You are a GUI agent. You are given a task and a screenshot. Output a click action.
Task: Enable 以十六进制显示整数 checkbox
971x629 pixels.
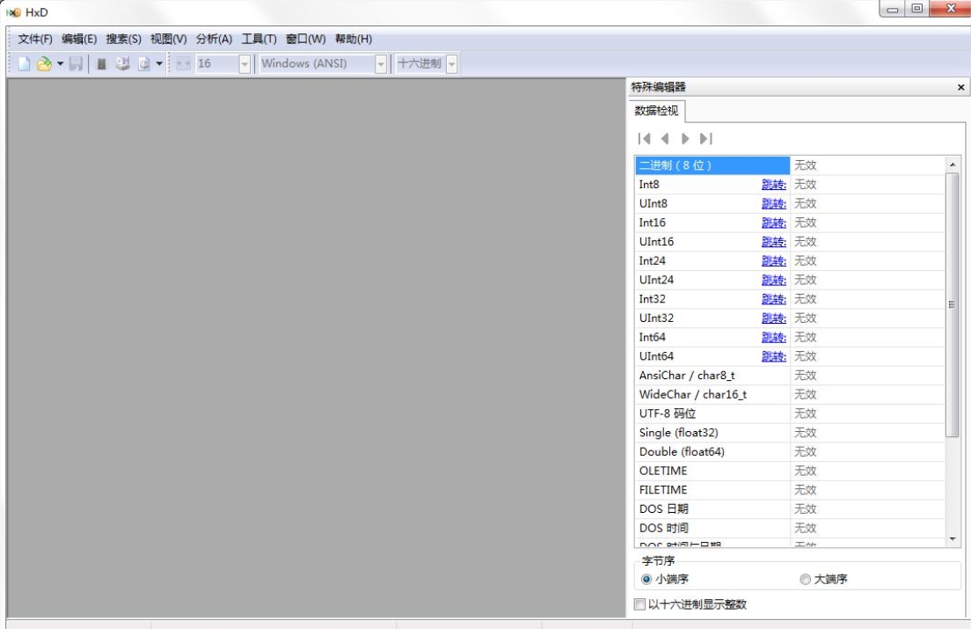(639, 604)
